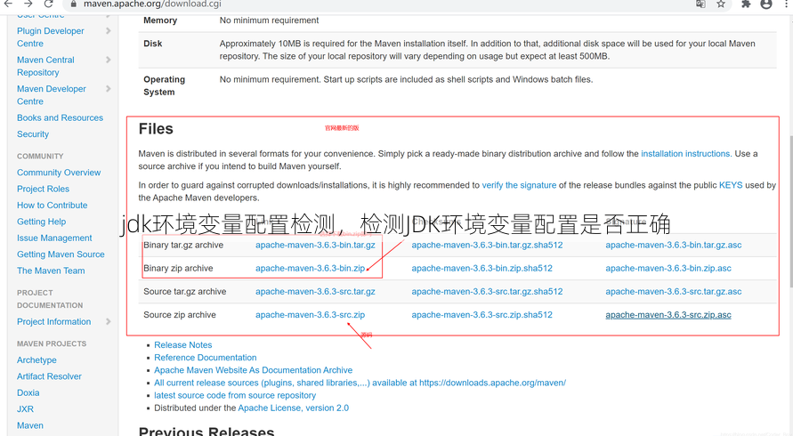Open All current release sources link

coord(360,383)
